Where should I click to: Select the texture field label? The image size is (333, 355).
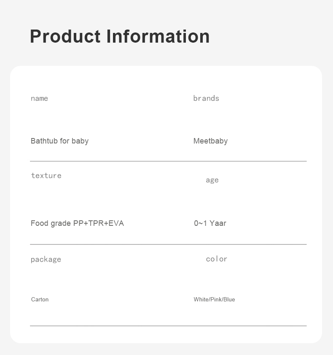point(46,176)
